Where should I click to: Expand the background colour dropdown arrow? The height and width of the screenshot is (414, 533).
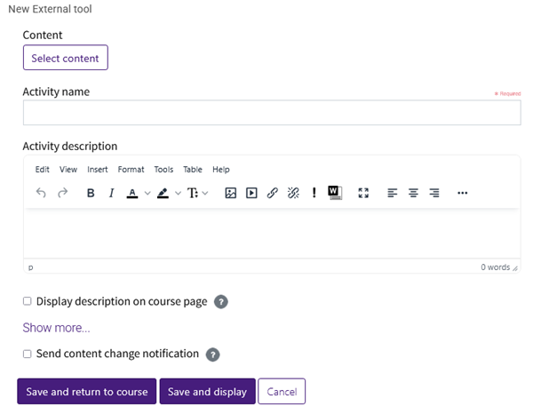pos(177,193)
